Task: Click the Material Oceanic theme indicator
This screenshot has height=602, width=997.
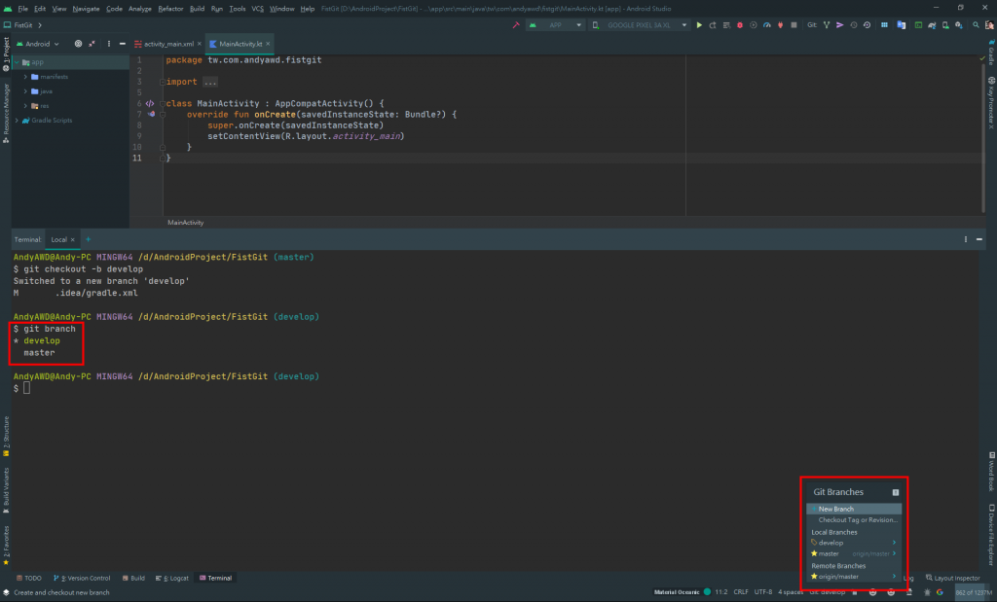Action: [682, 592]
